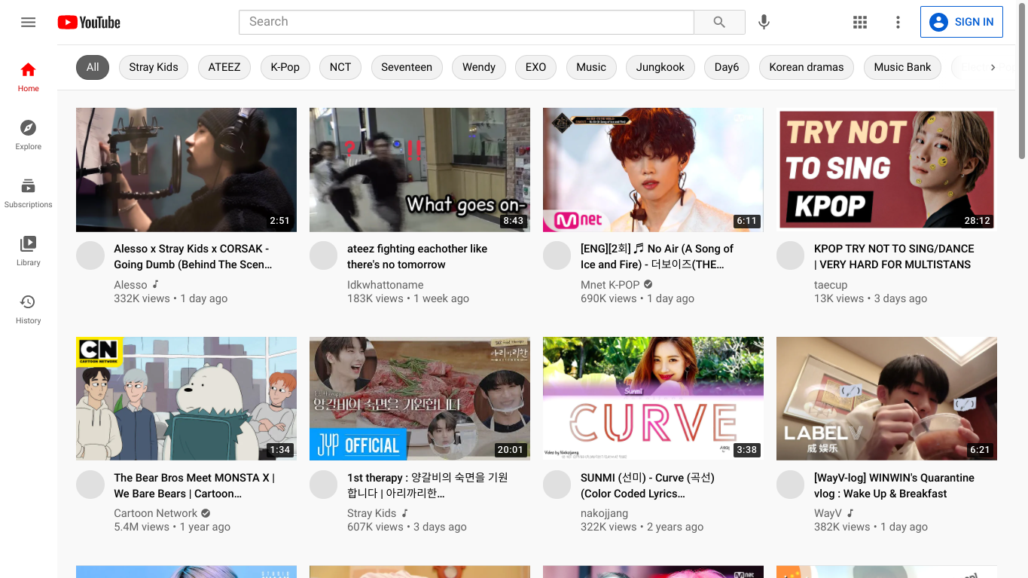Filter by Jungkook chip
Image resolution: width=1028 pixels, height=578 pixels.
click(x=660, y=67)
